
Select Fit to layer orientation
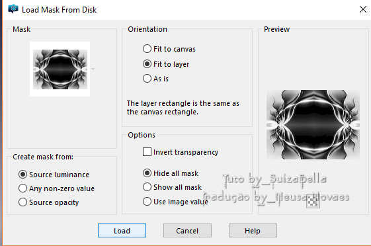(147, 64)
